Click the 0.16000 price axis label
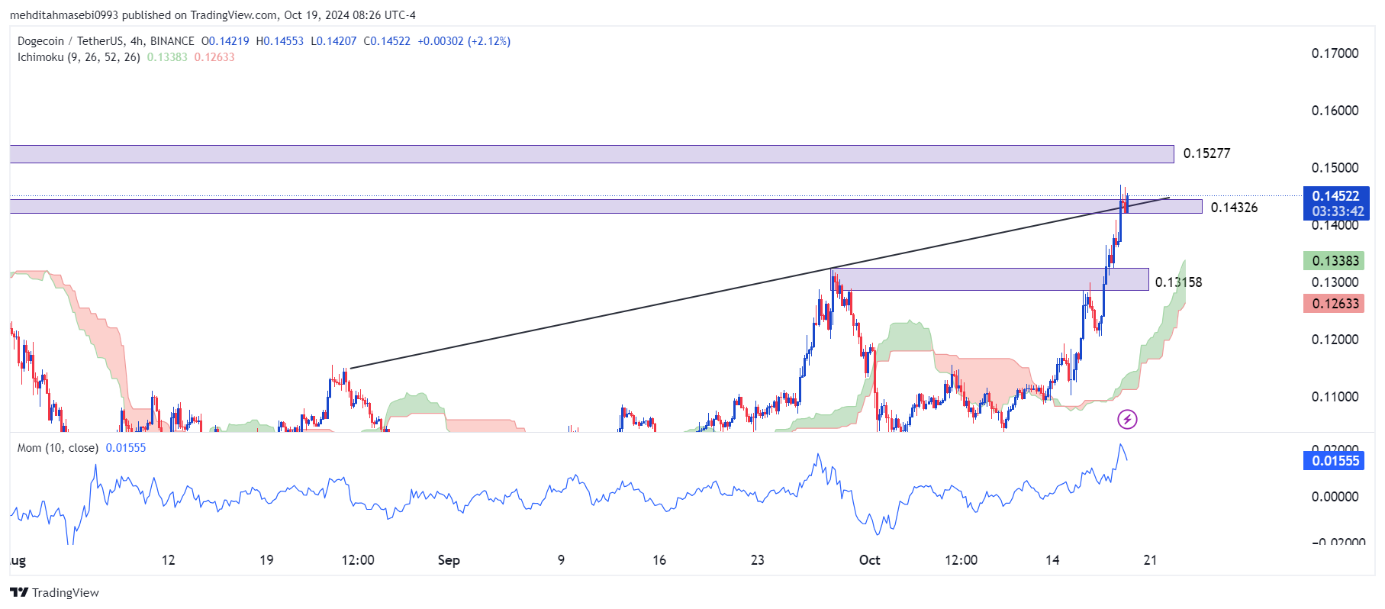This screenshot has height=609, width=1385. pos(1335,111)
